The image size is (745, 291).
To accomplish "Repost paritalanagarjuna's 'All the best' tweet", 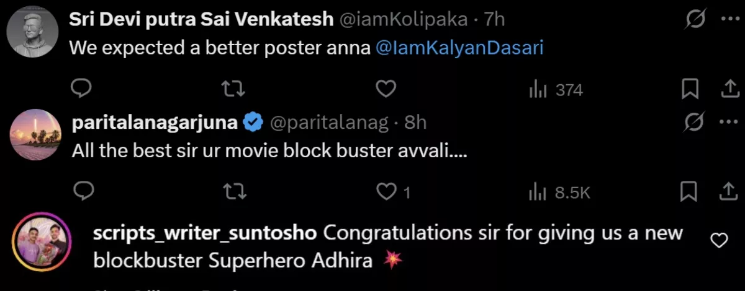I will tap(234, 193).
